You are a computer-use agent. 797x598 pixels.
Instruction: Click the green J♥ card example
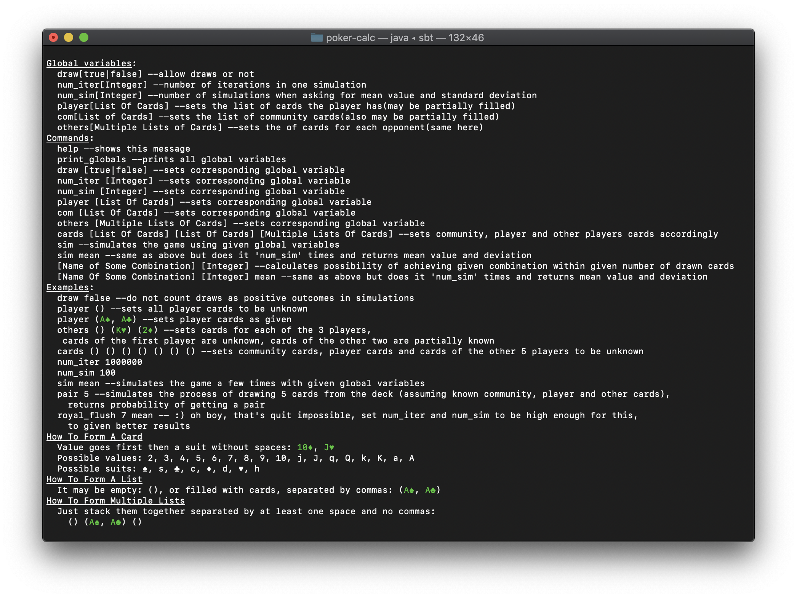tap(329, 448)
